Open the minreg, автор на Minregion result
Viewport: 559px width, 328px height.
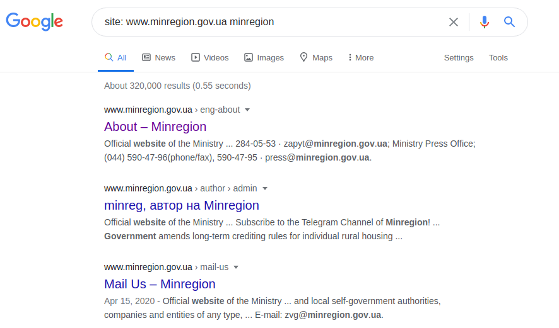click(182, 205)
